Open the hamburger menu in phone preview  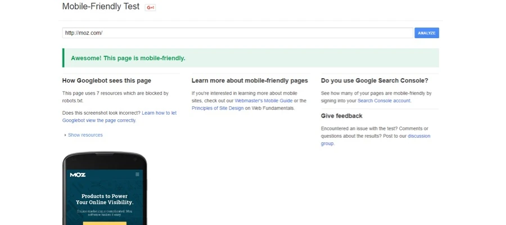tap(137, 174)
